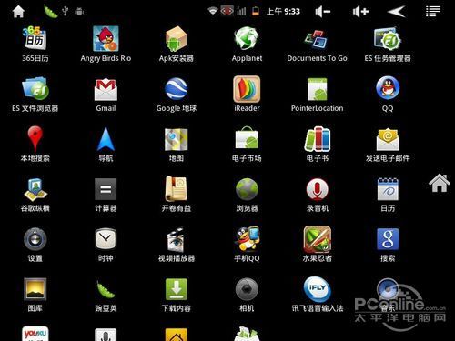
Task: Open 下载内容 downloads
Action: pyautogui.click(x=177, y=289)
